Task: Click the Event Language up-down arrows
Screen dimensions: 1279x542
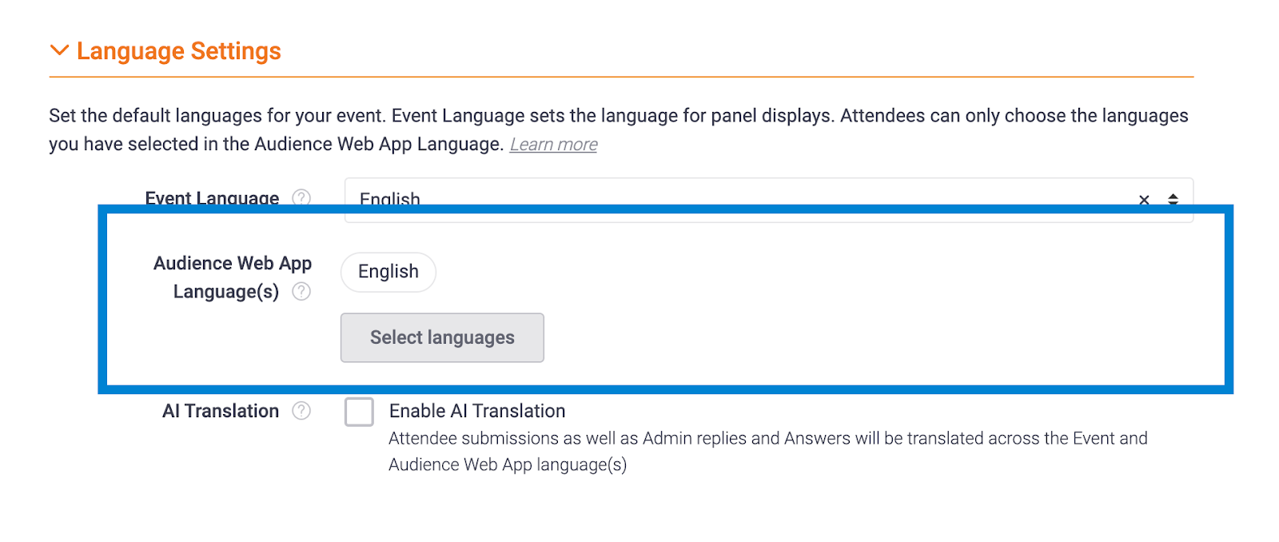Action: coord(1173,198)
